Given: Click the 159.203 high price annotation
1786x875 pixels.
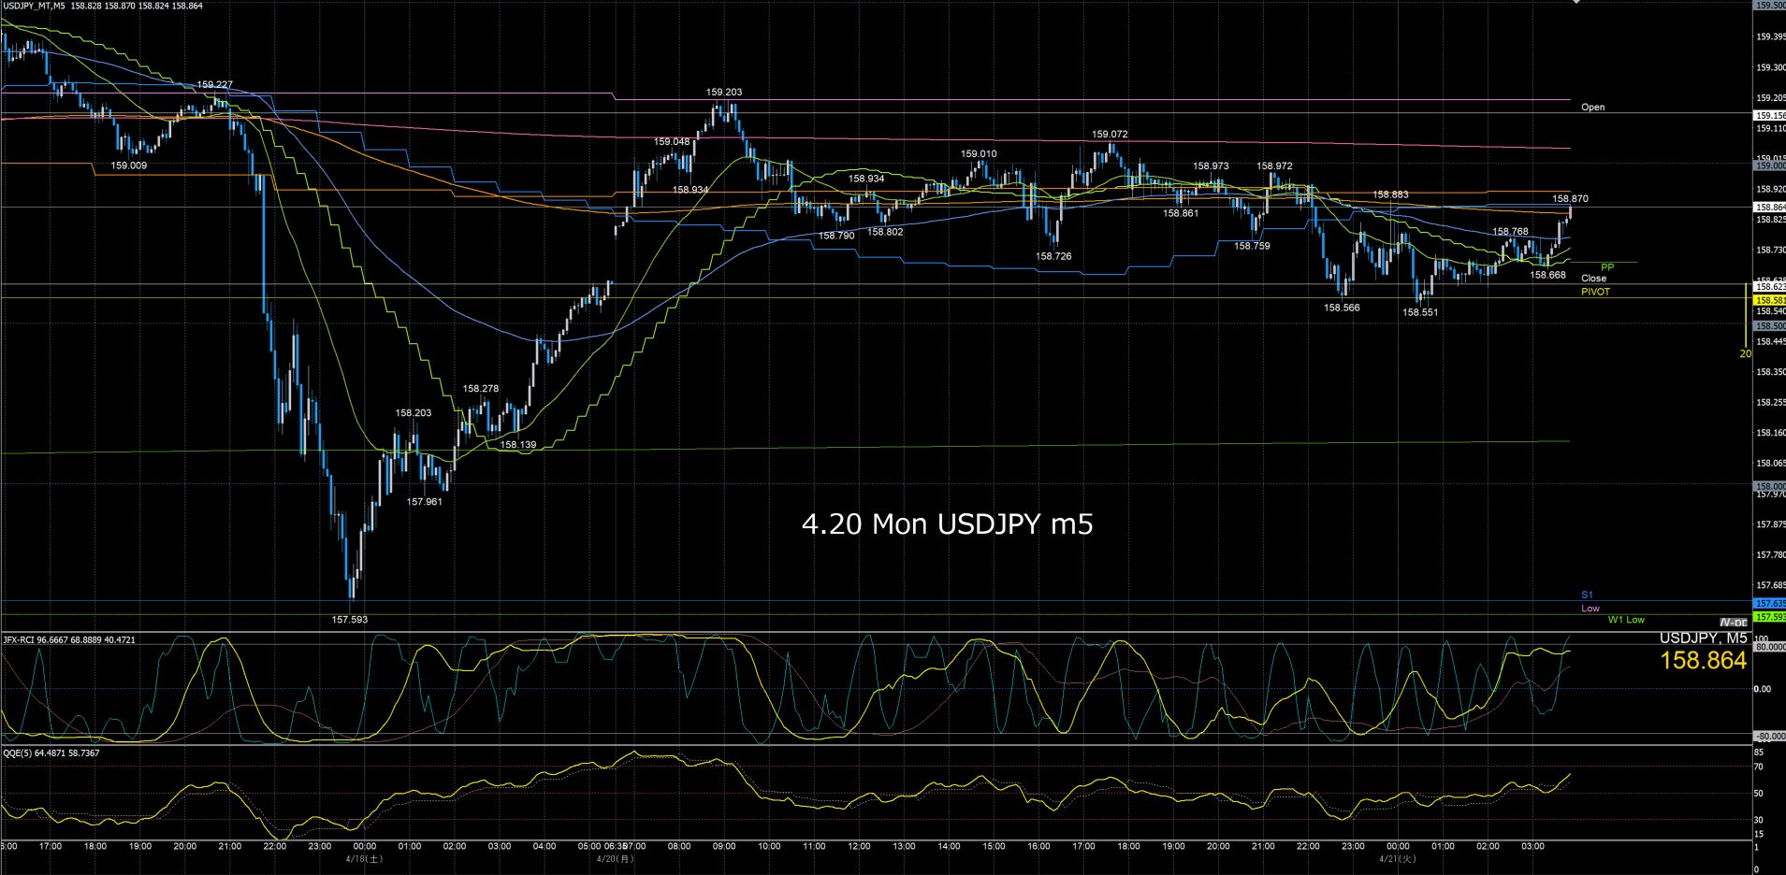Looking at the screenshot, I should [724, 93].
